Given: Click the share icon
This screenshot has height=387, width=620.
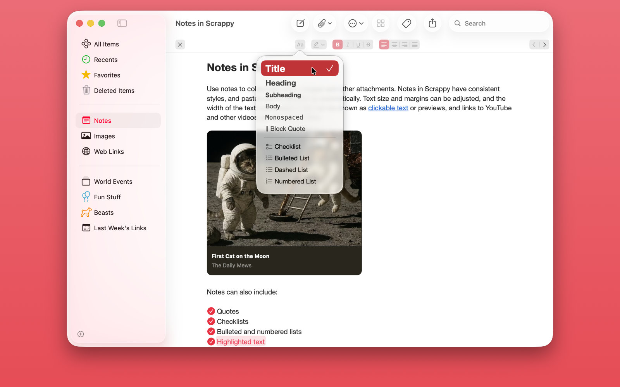Looking at the screenshot, I should pyautogui.click(x=432, y=23).
